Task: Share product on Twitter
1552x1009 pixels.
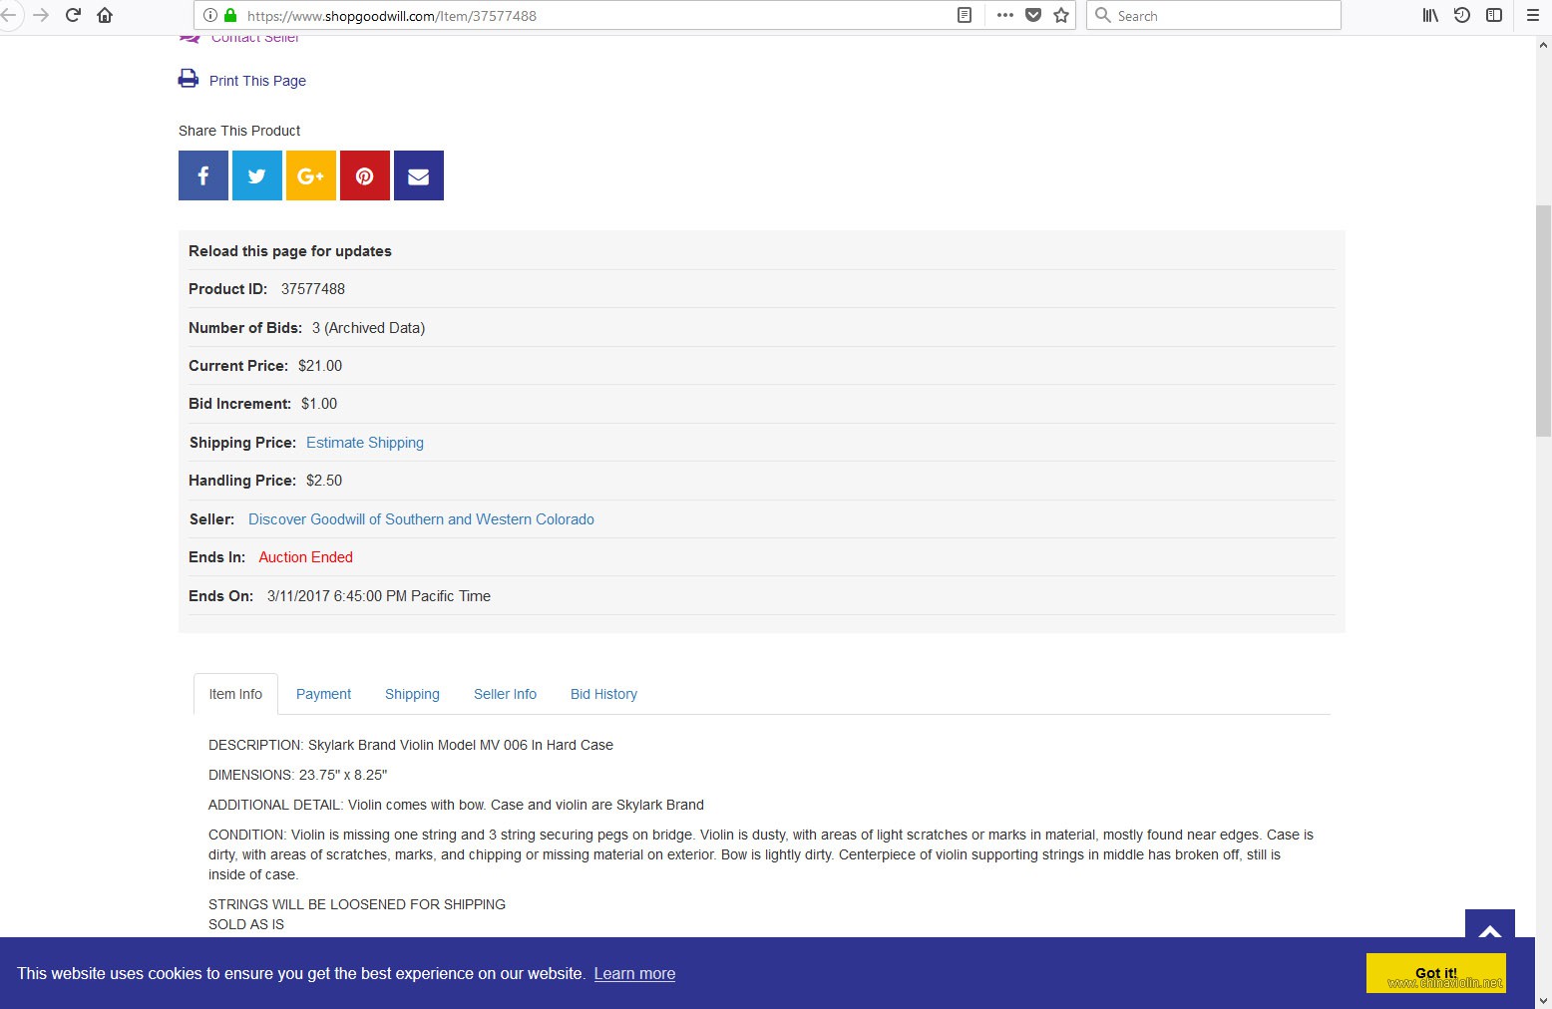Action: (x=257, y=175)
